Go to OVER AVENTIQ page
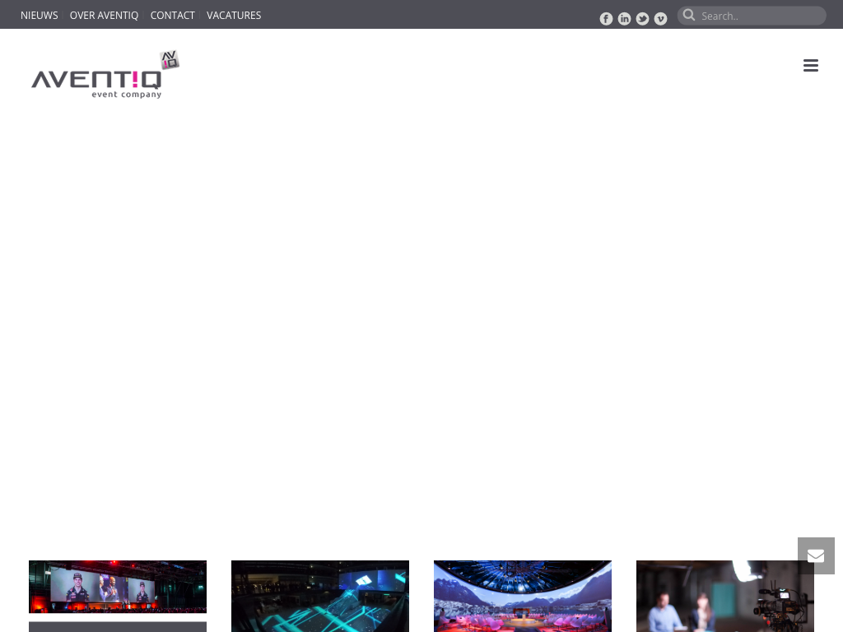 tap(104, 15)
